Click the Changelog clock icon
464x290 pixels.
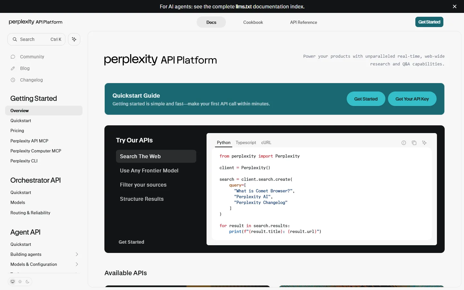point(13,80)
